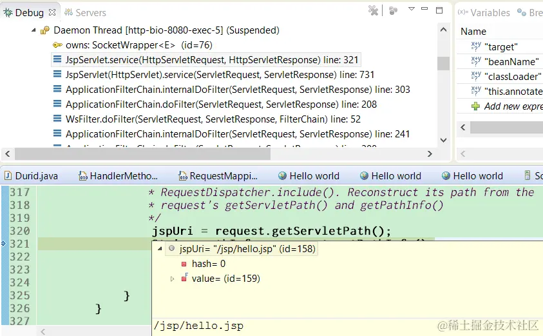Click the /jsp/hello.jsp detail text in popup

(198, 326)
